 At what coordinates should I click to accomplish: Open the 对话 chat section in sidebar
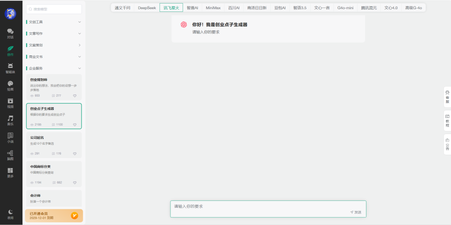(11, 33)
